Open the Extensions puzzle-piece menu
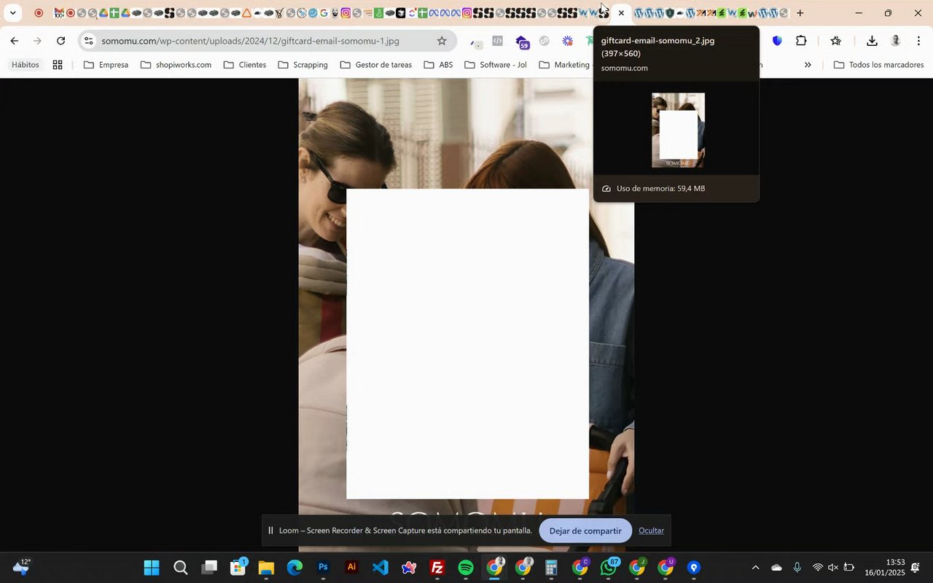933x583 pixels. coord(801,41)
